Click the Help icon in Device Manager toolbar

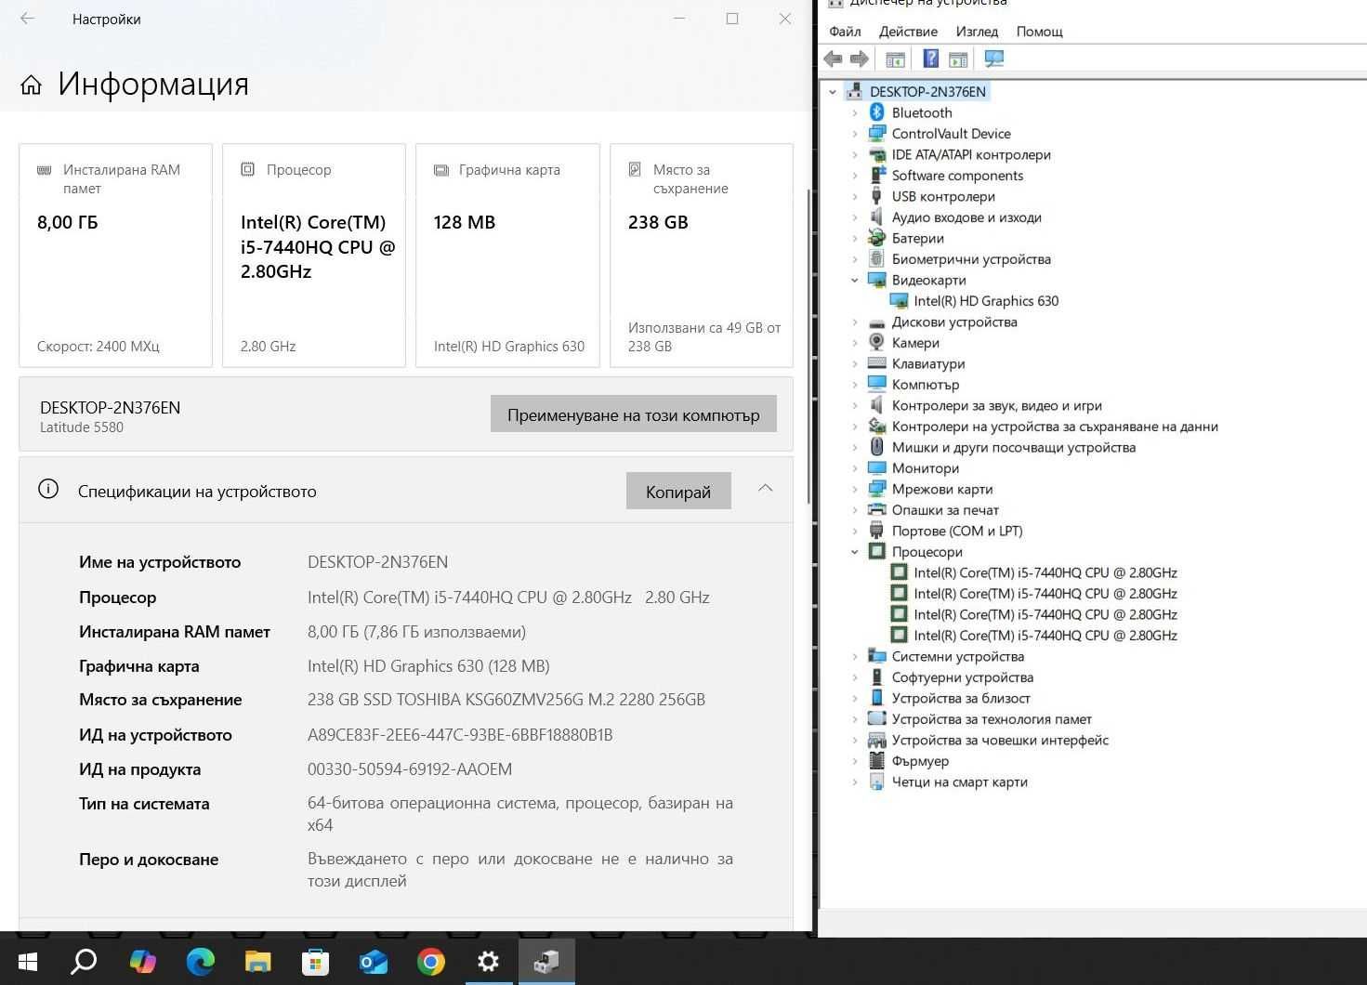tap(930, 59)
